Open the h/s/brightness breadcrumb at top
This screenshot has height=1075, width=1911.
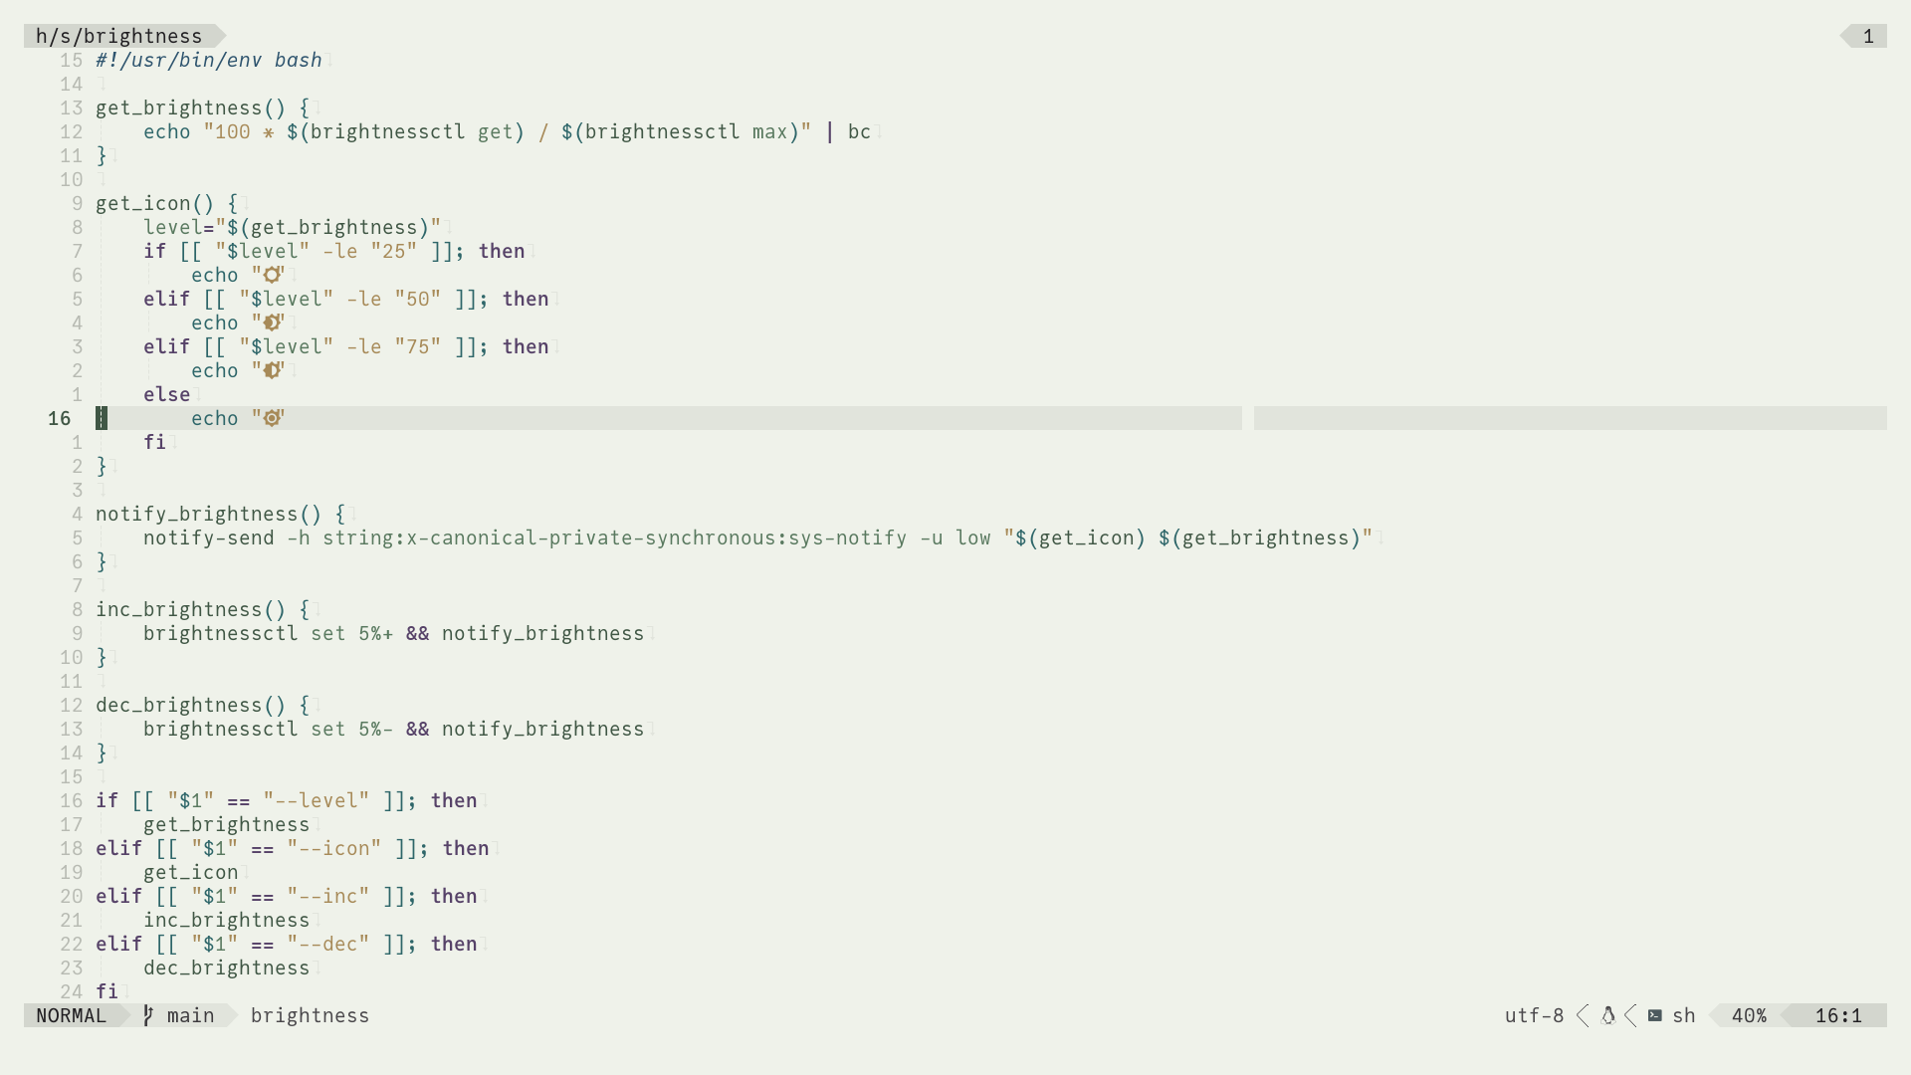[117, 36]
